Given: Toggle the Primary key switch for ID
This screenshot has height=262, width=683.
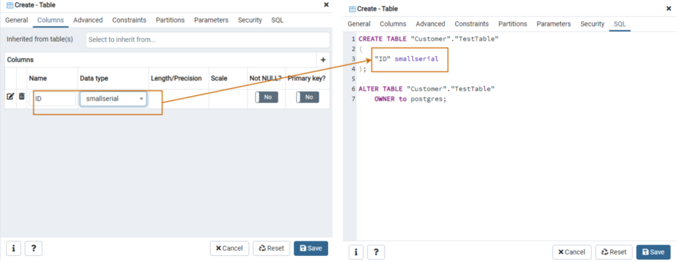Looking at the screenshot, I should tap(307, 97).
